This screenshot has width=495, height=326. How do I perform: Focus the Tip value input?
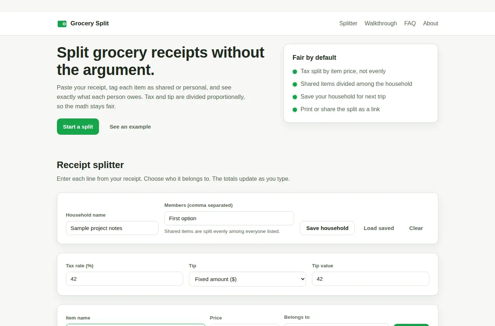point(371,279)
